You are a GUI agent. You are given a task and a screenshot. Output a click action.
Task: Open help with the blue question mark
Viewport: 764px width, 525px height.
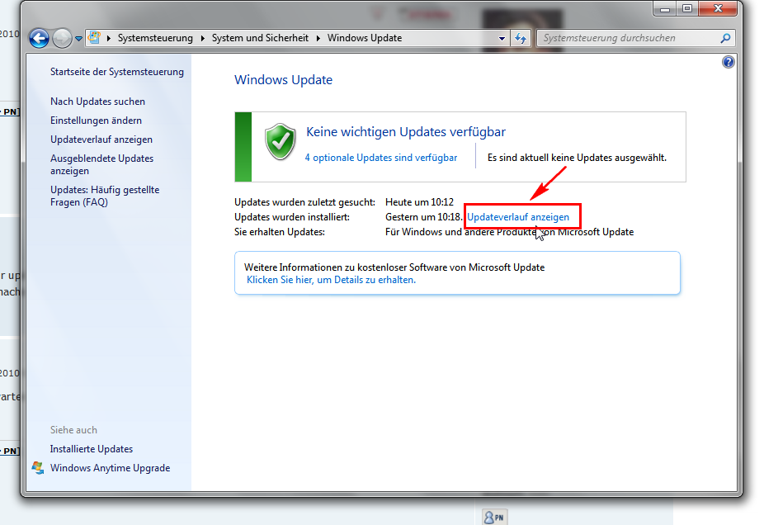[x=728, y=62]
